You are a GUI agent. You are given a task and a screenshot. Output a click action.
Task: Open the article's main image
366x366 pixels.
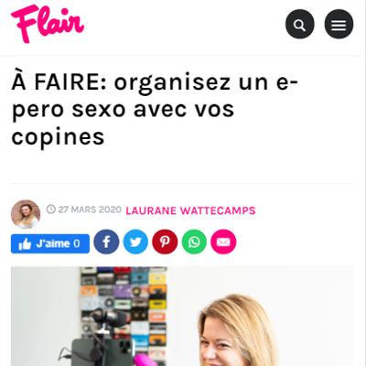[182, 316]
